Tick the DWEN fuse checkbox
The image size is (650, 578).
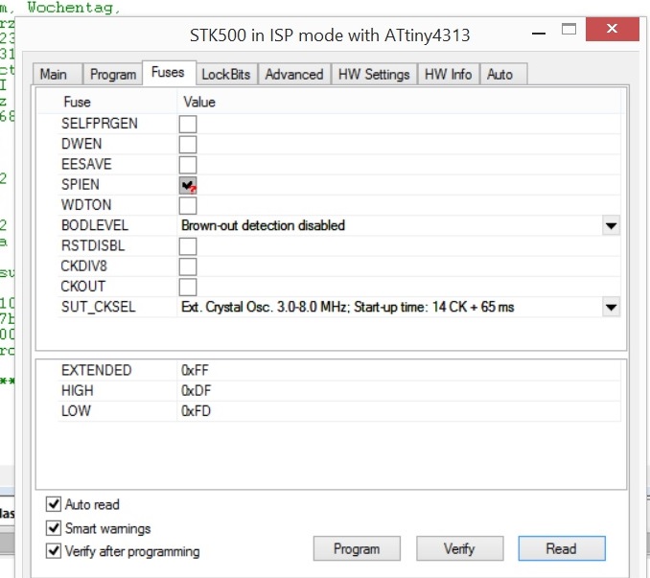coord(188,144)
